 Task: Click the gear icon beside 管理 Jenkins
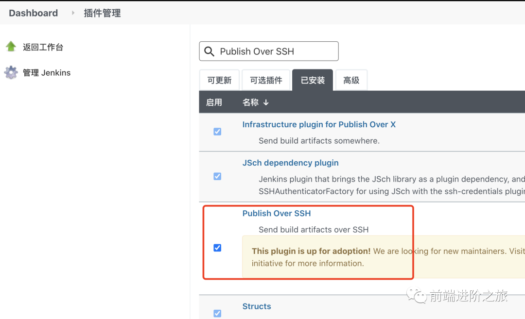coord(11,72)
